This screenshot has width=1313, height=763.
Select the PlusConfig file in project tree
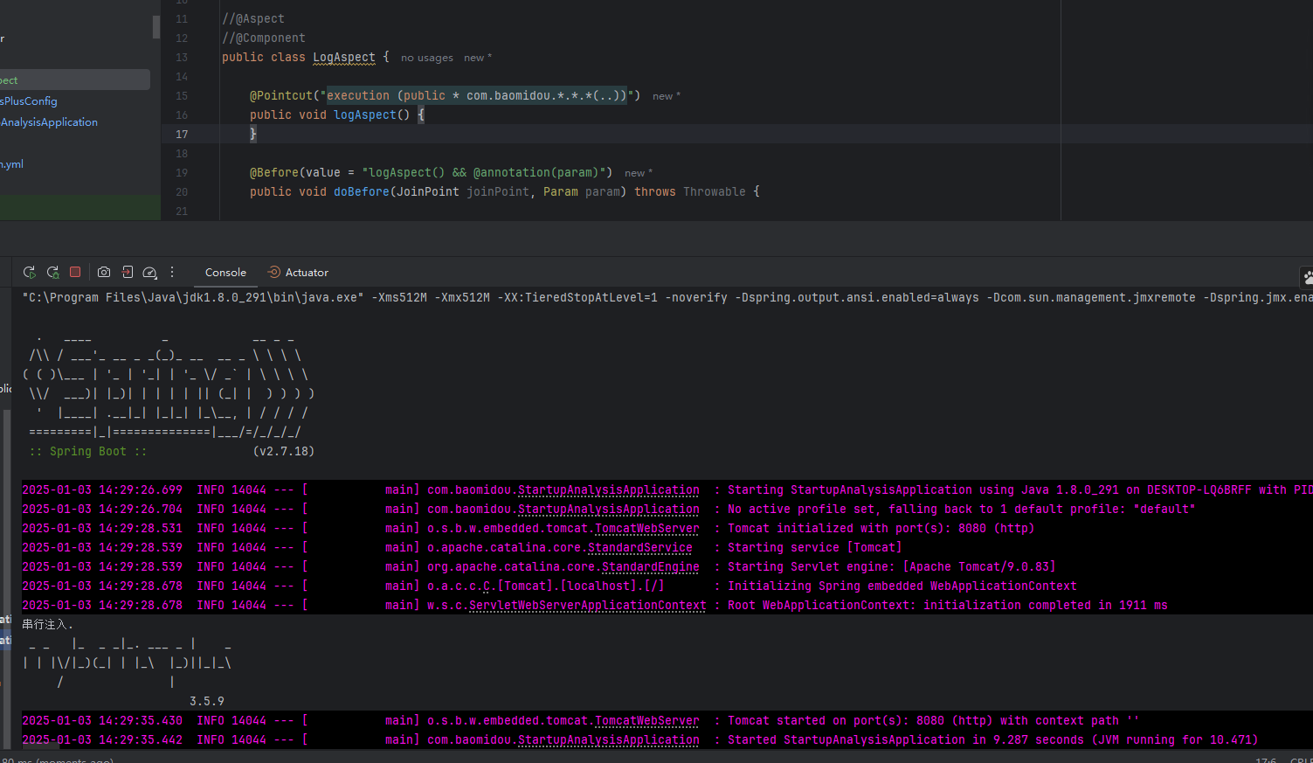click(30, 101)
